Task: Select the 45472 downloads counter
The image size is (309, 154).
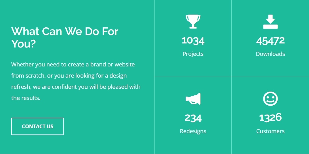Action: [x=270, y=41]
